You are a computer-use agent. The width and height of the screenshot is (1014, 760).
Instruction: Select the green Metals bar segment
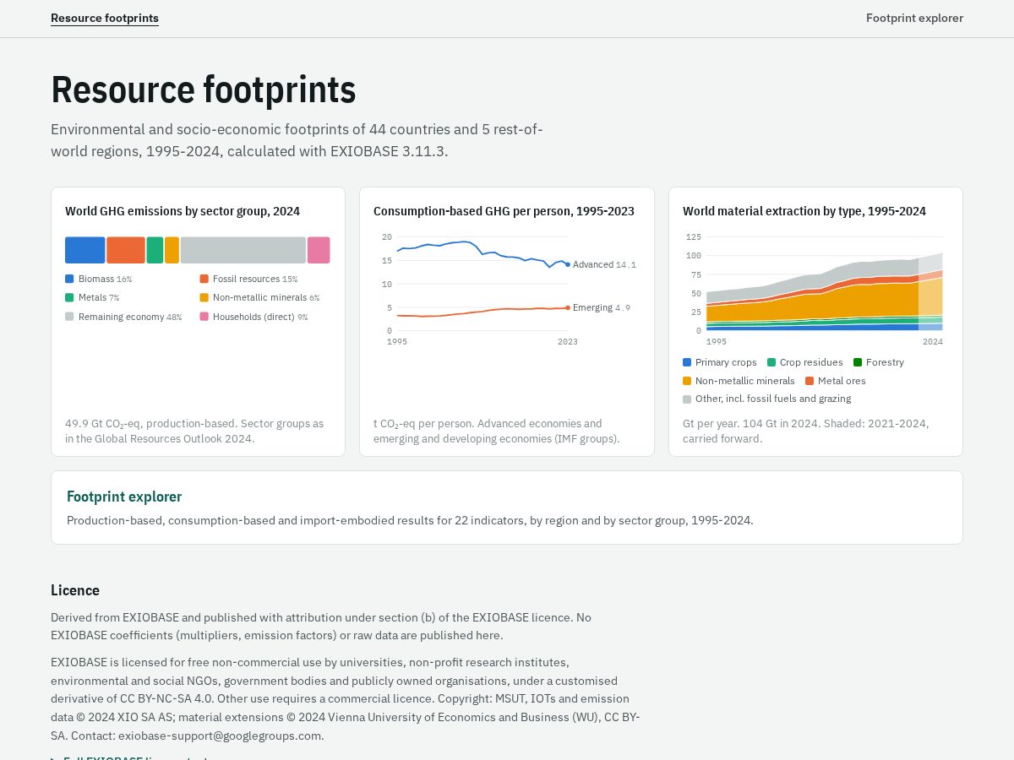click(x=155, y=250)
